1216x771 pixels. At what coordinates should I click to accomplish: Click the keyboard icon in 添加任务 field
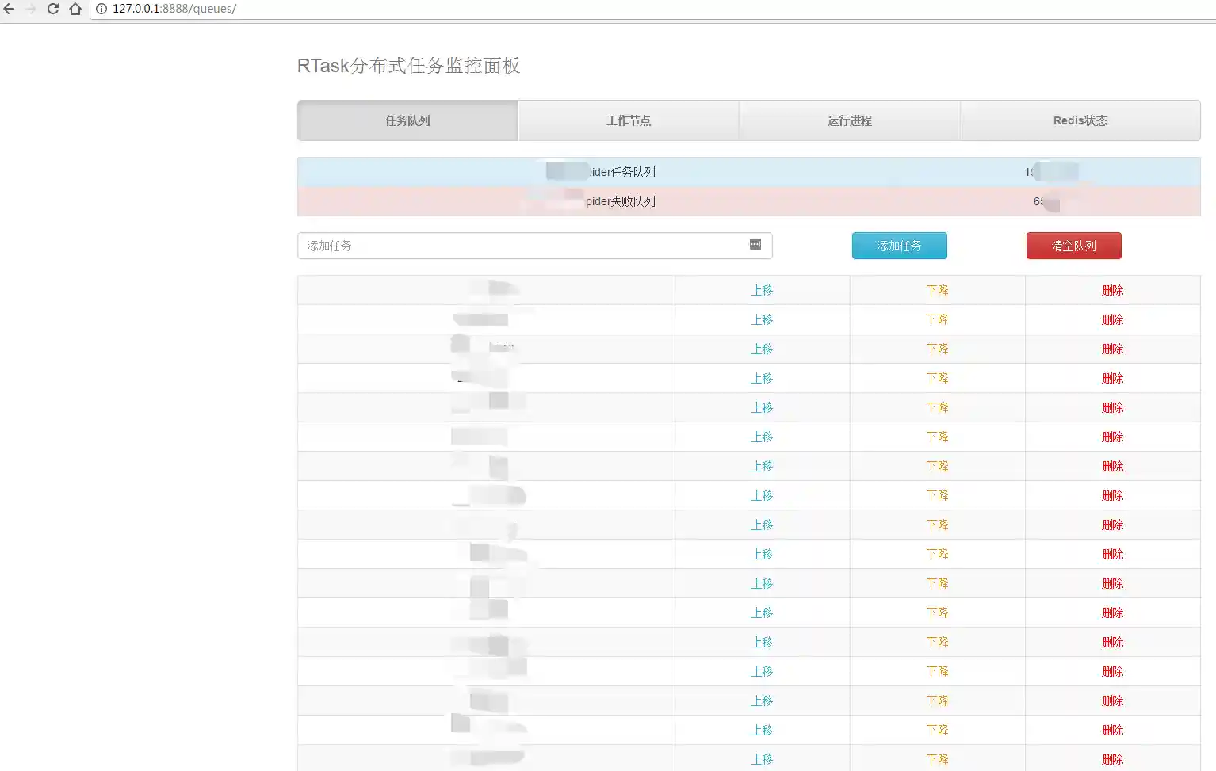point(755,244)
